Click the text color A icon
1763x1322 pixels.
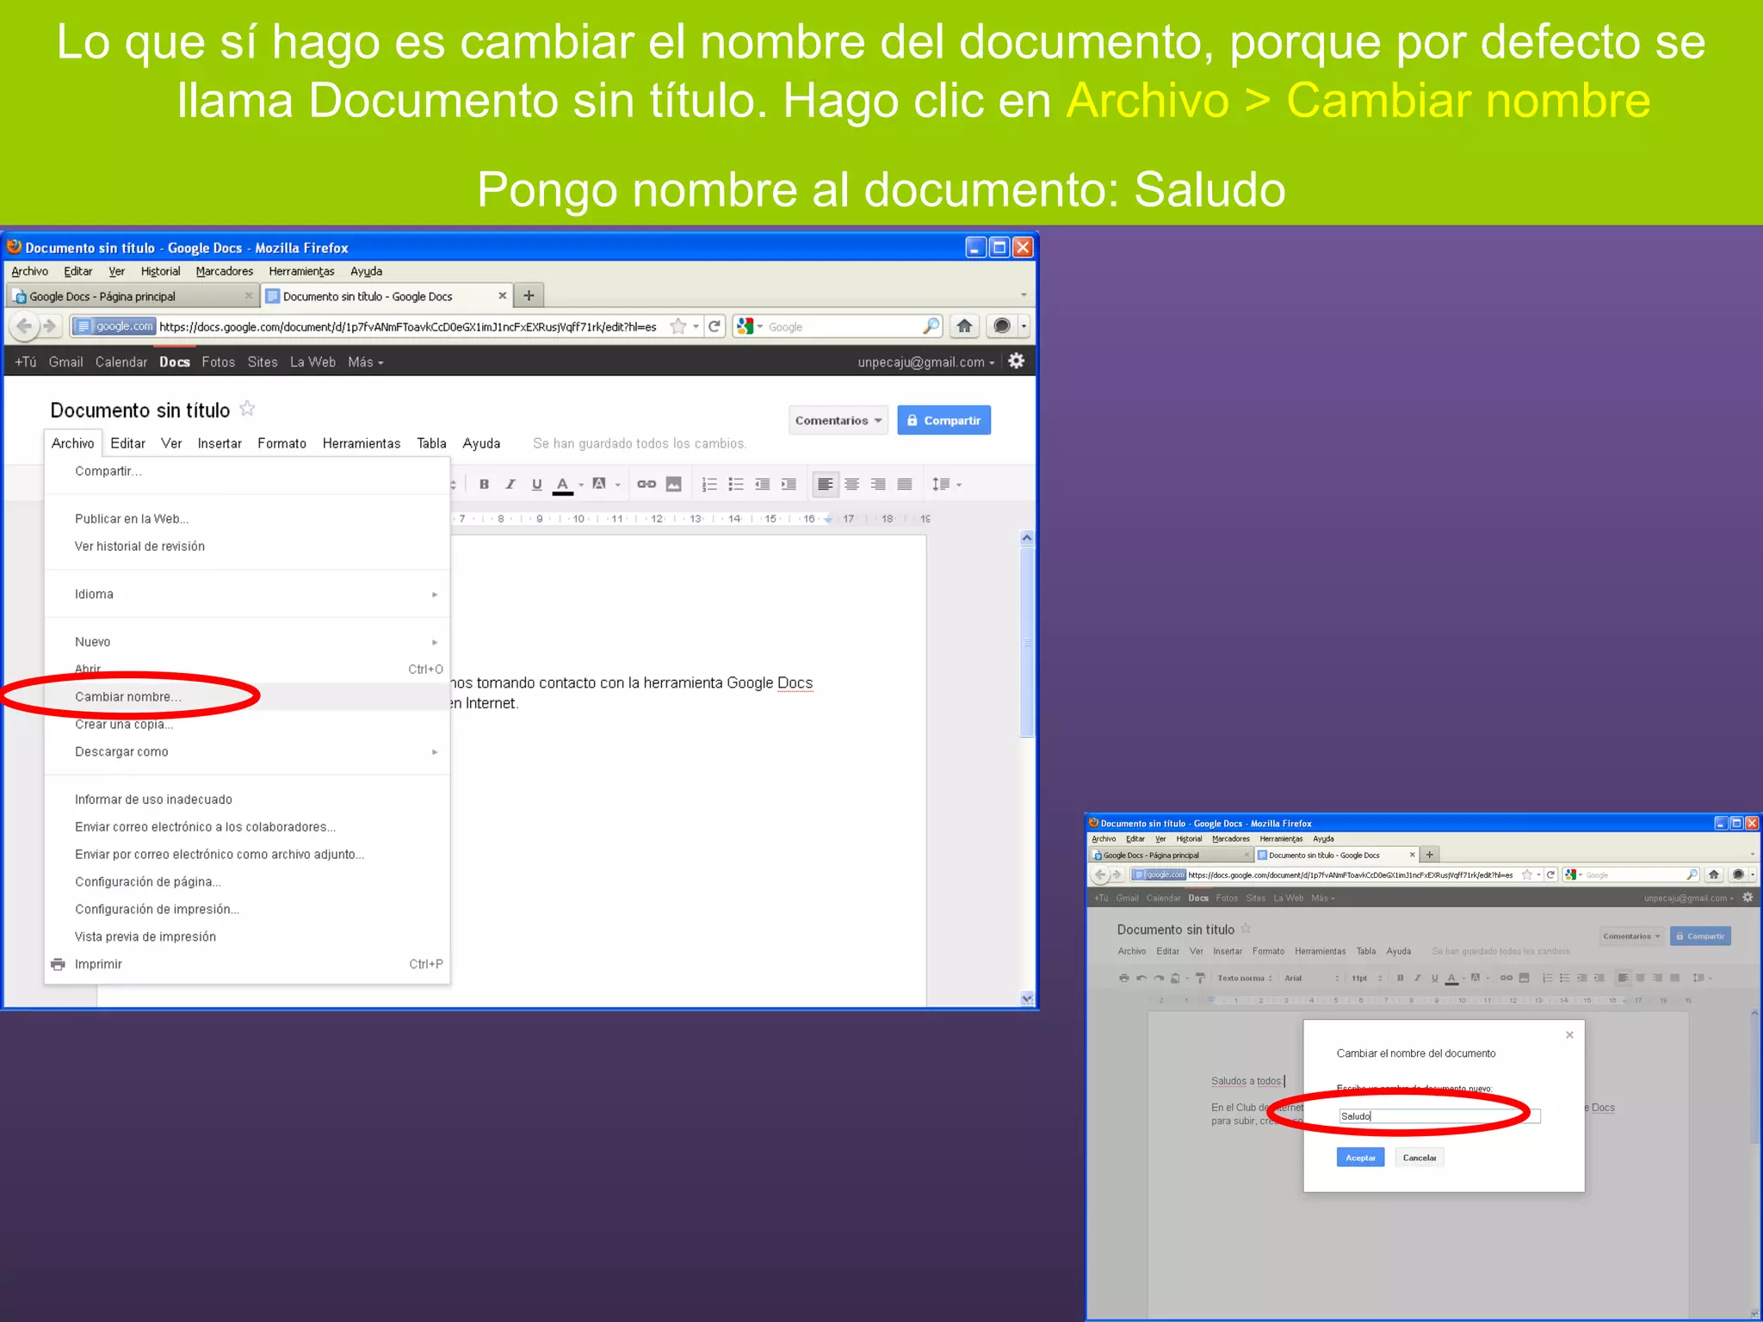(x=563, y=485)
